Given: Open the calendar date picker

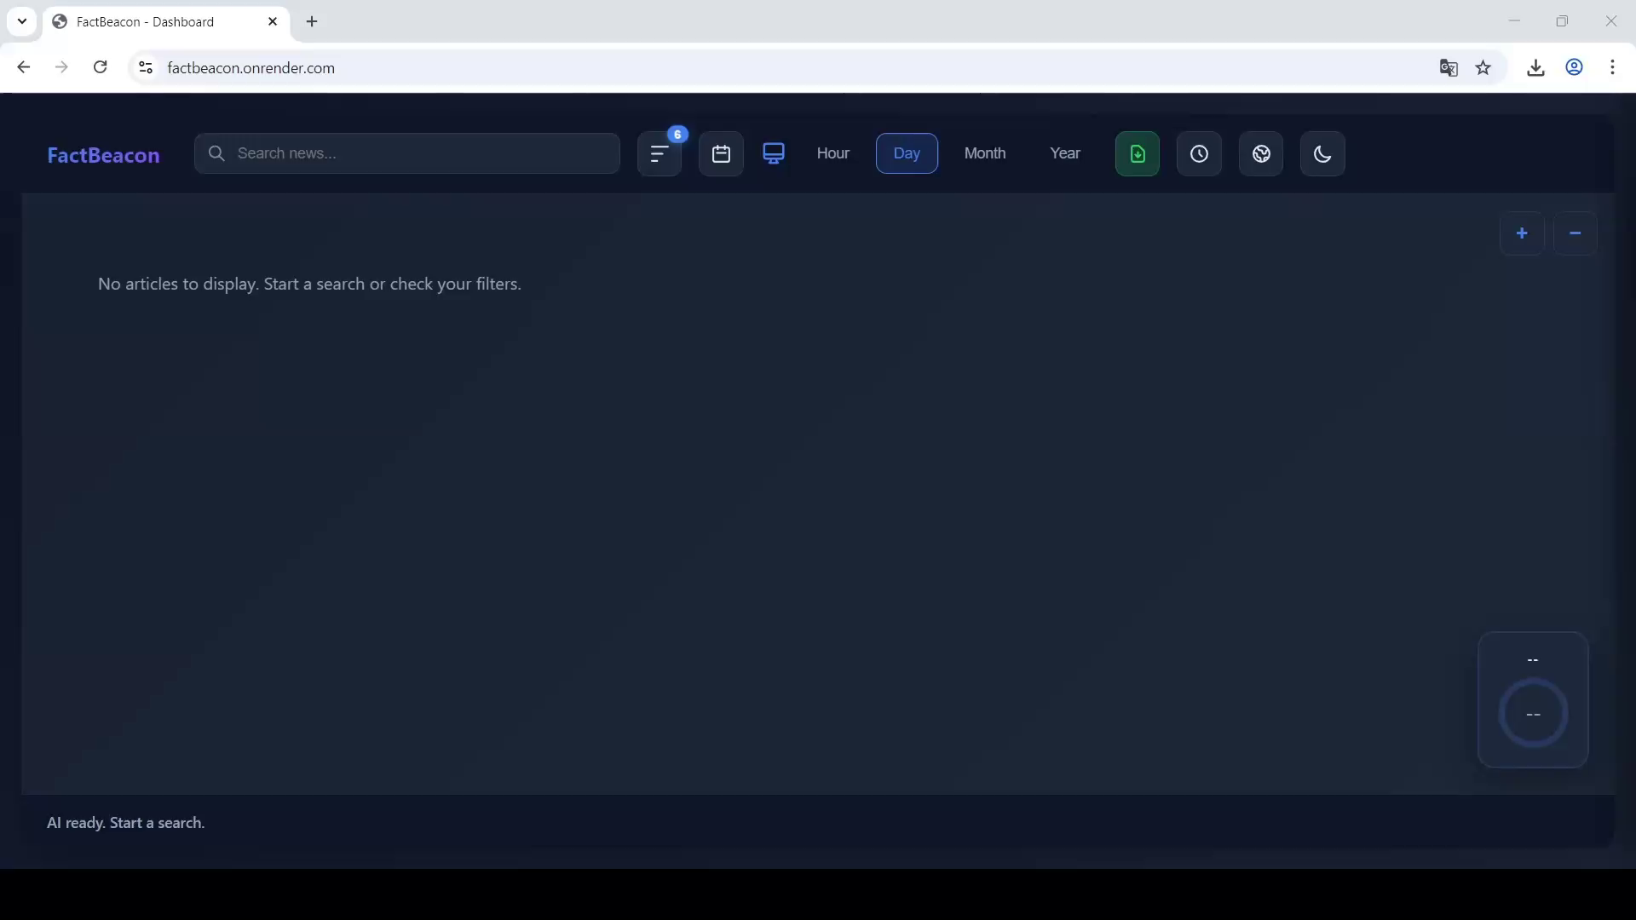Looking at the screenshot, I should (x=721, y=154).
